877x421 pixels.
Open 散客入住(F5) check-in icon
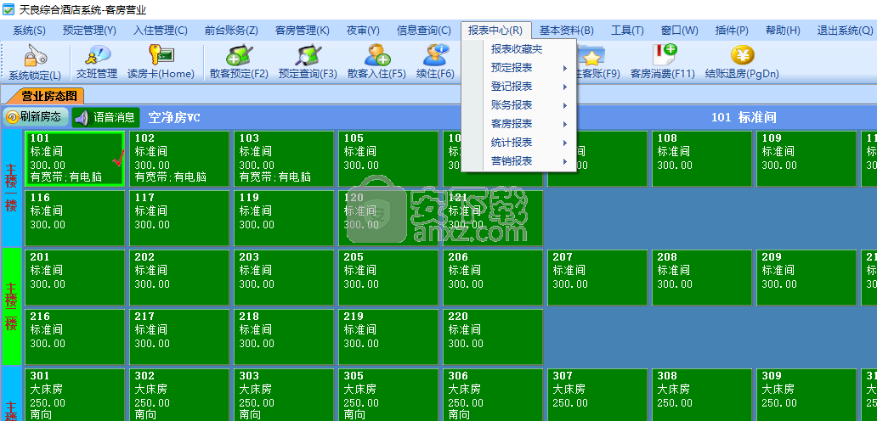click(376, 55)
